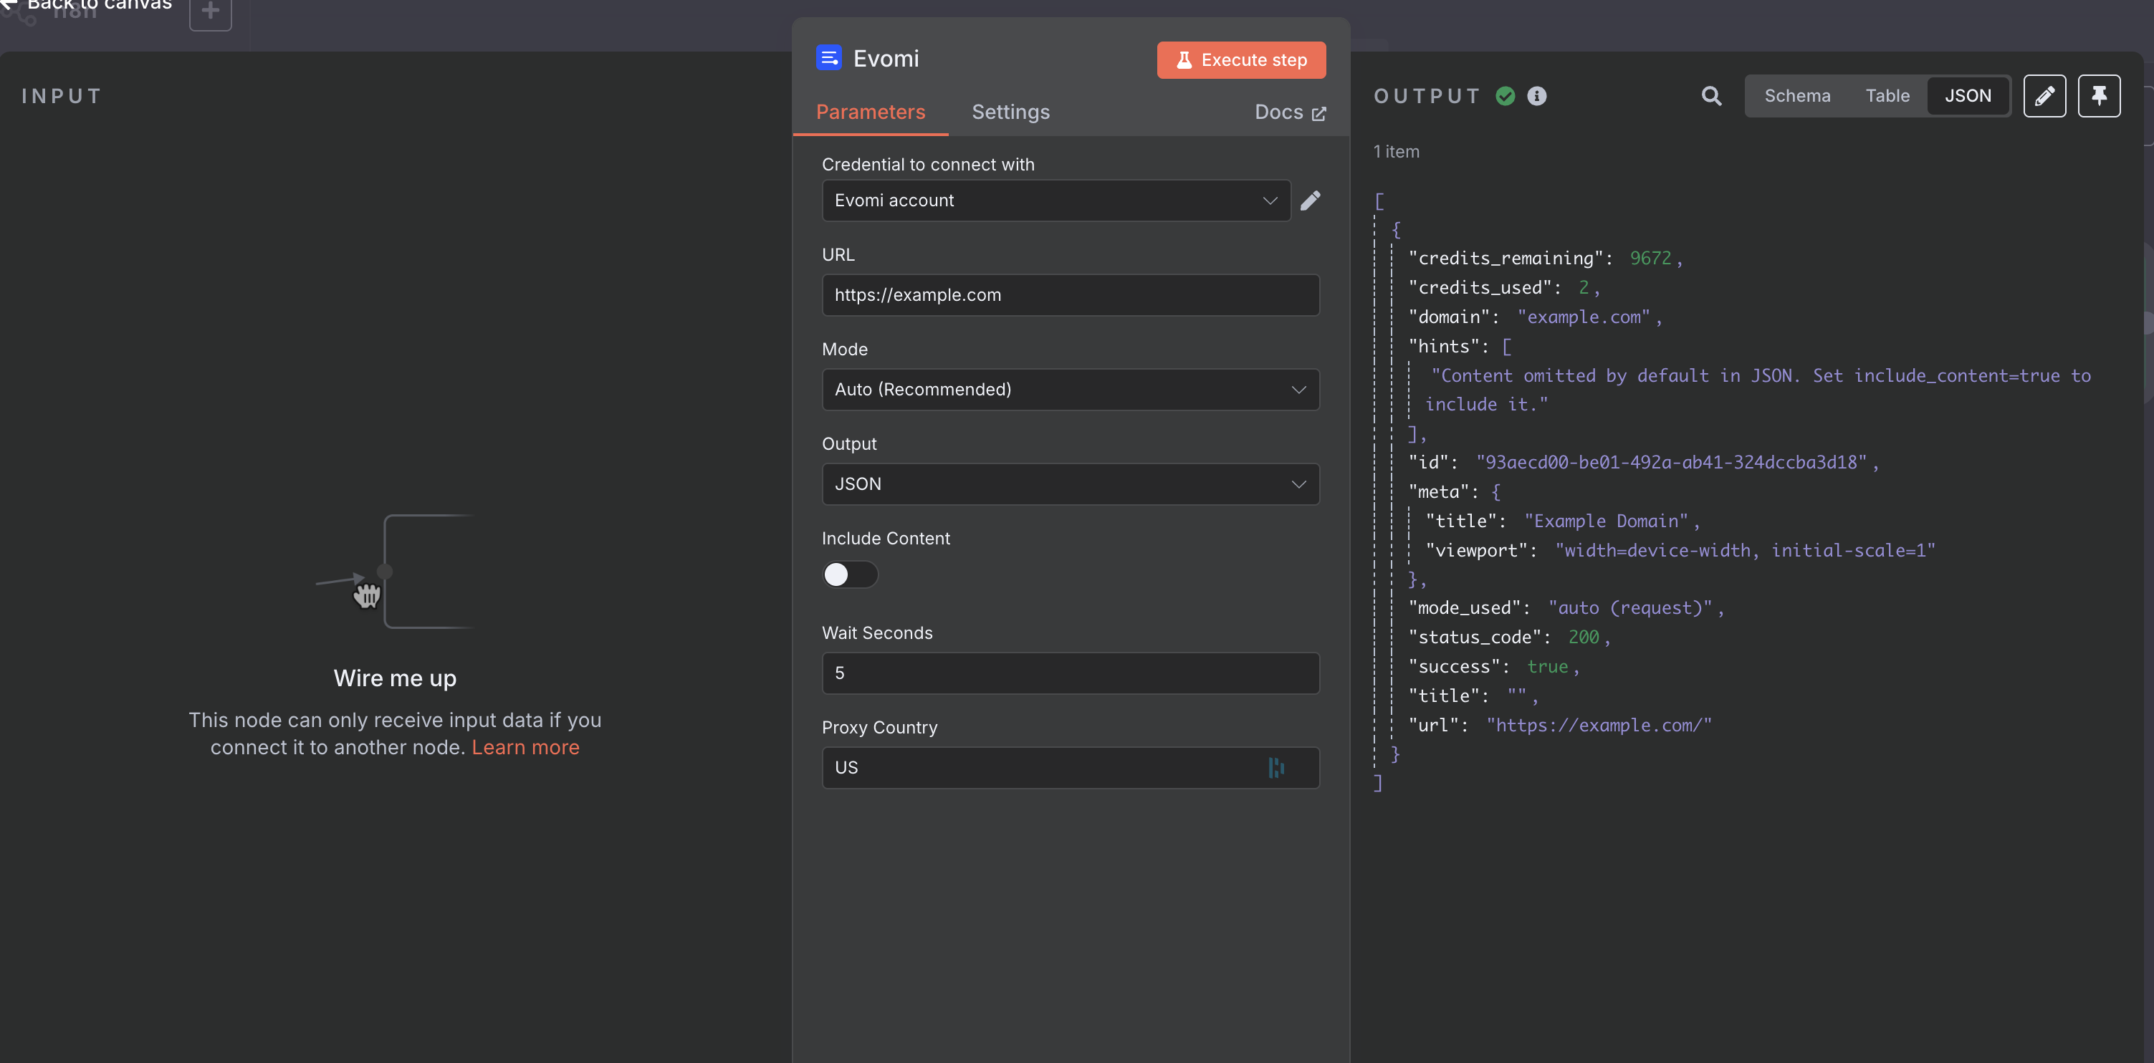Edit the Evomi account credential pencil
The image size is (2154, 1063).
1311,201
